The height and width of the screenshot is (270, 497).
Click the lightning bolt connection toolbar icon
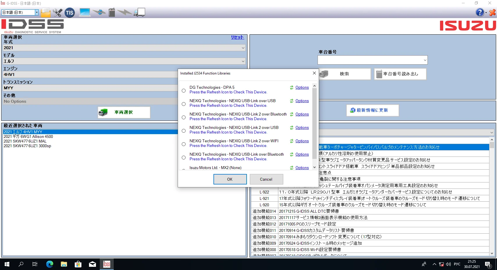coord(124,12)
